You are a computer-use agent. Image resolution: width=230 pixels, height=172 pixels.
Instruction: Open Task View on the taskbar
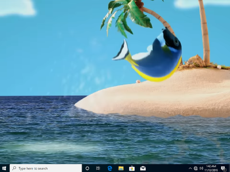coord(98,168)
